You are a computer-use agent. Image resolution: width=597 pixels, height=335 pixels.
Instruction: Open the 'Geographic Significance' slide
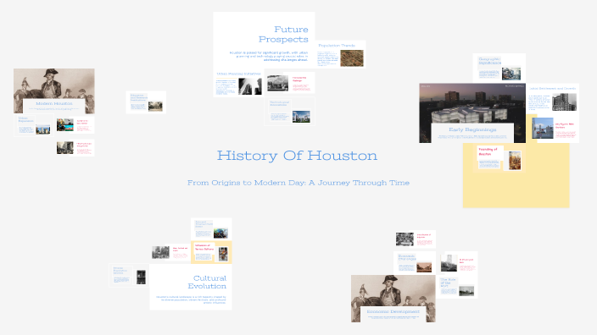coord(499,68)
